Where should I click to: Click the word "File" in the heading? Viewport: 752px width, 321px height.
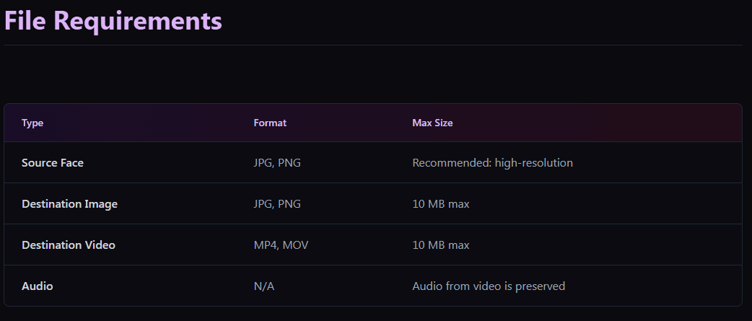pyautogui.click(x=25, y=21)
